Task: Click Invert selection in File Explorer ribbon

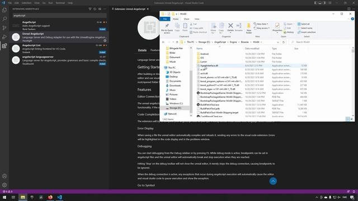Action: [x=307, y=32]
